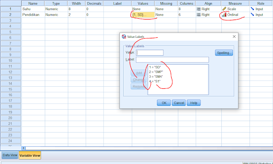Screen dimensions: 273x164
Task: Click the Ordinal bar chart icon for Pendidikan
Action: click(x=224, y=15)
